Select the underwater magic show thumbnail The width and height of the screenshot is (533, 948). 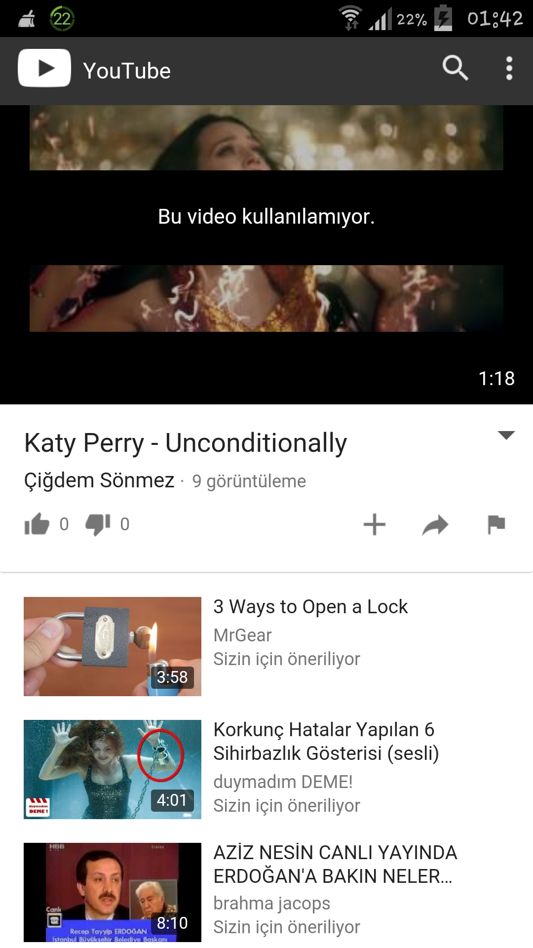pos(113,769)
